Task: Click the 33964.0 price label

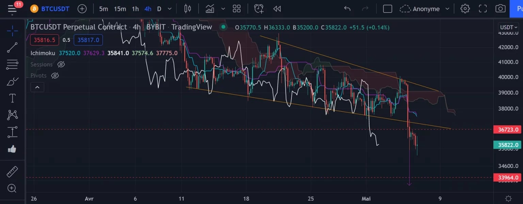Action: (507, 178)
